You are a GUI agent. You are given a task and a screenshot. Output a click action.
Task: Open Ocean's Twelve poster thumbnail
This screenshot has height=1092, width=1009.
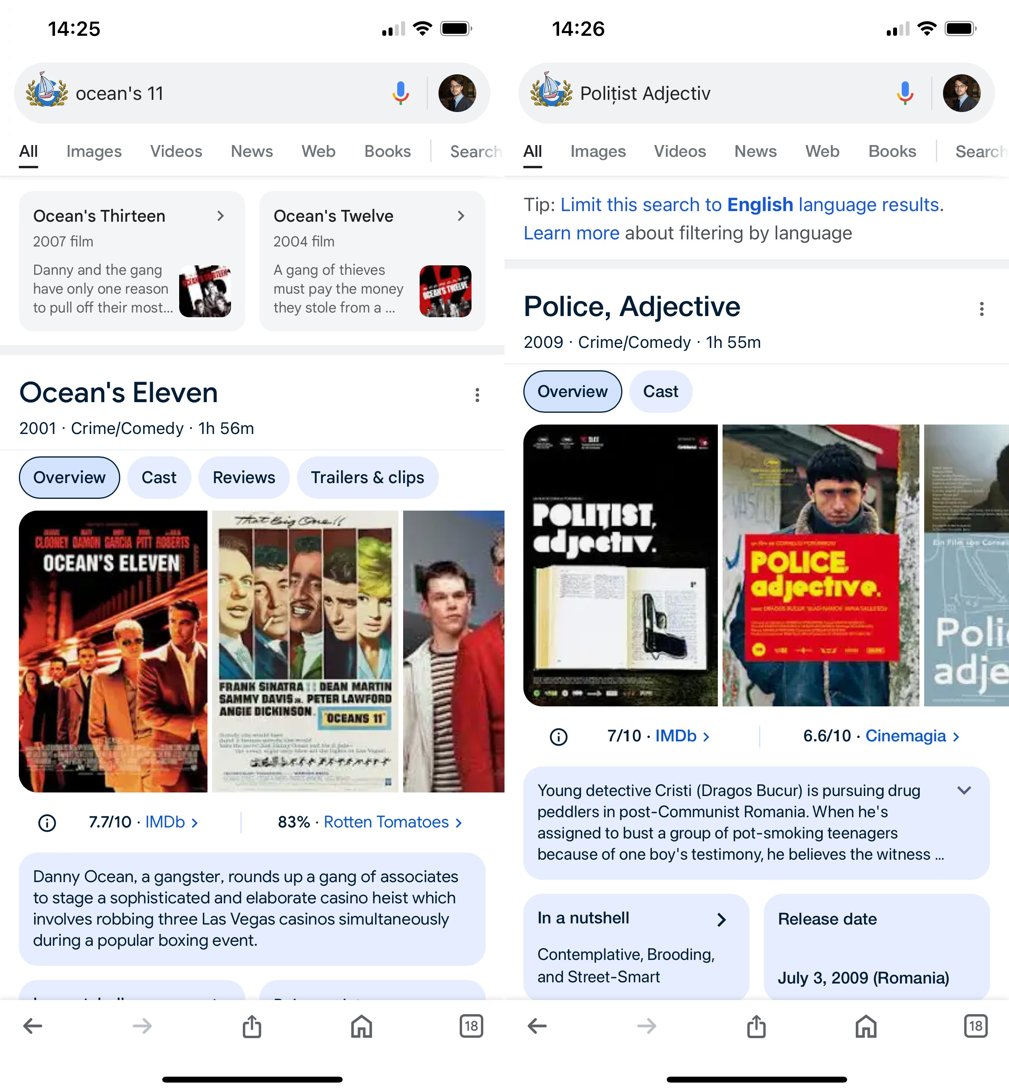pyautogui.click(x=445, y=291)
